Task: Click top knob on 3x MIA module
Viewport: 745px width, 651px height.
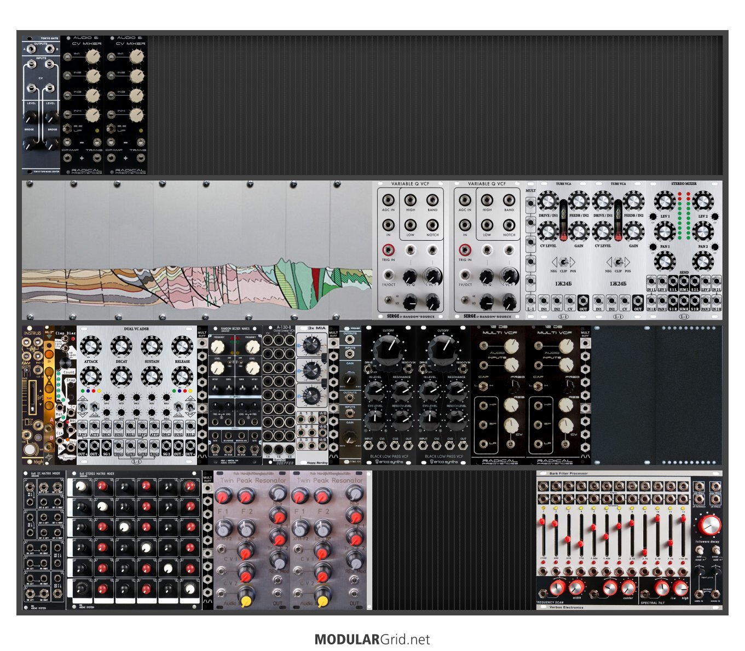Action: (x=311, y=344)
